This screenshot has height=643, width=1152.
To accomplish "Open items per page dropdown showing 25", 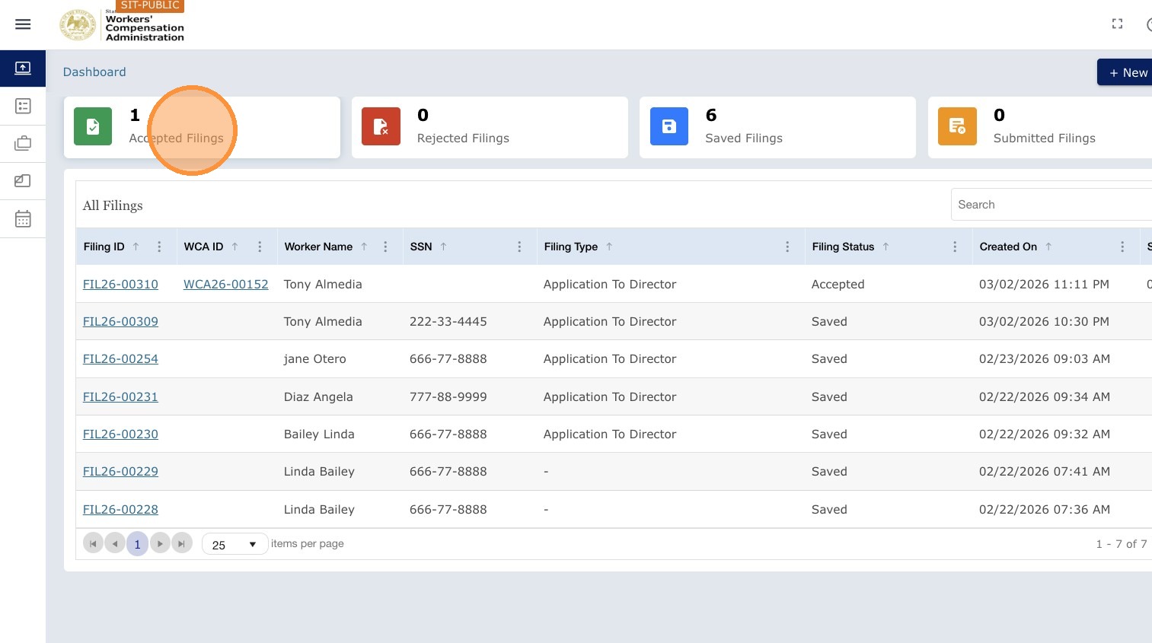I will pos(235,544).
